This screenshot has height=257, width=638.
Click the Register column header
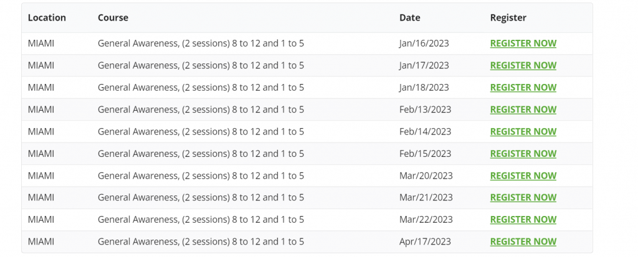coord(508,18)
